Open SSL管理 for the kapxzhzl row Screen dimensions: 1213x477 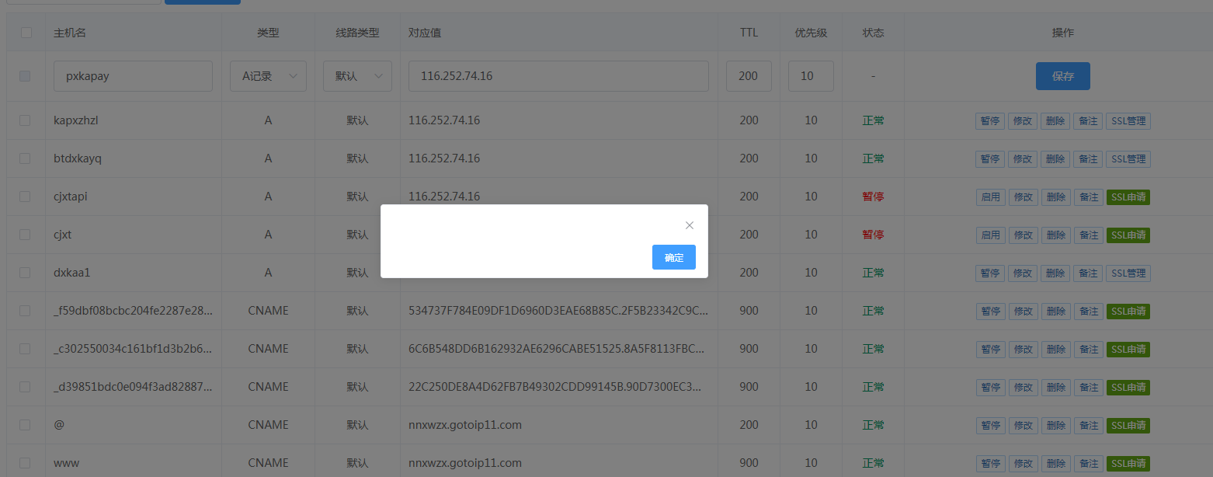tap(1128, 121)
